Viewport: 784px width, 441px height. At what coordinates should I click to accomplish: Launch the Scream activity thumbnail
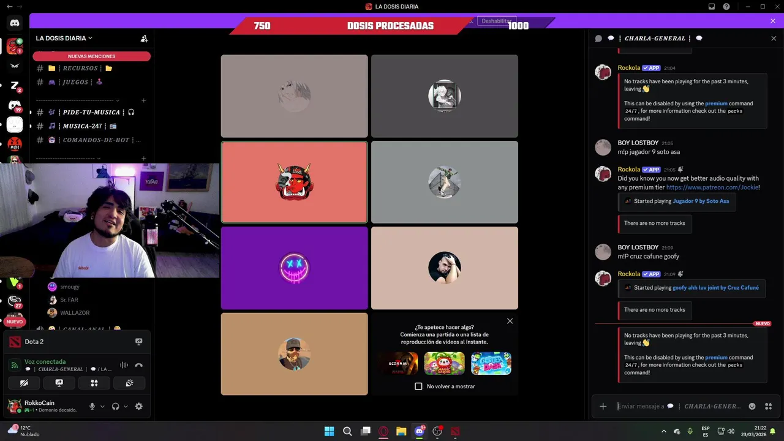pos(398,363)
